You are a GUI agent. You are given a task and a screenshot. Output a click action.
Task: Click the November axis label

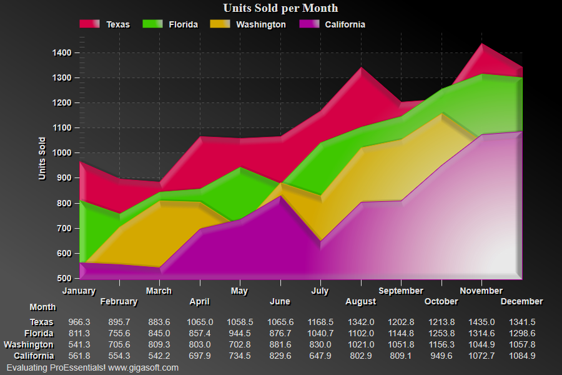point(481,291)
